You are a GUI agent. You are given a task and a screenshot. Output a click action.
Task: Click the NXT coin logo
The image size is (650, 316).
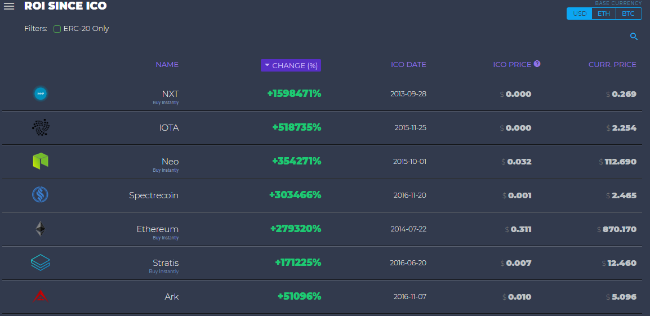coord(41,94)
